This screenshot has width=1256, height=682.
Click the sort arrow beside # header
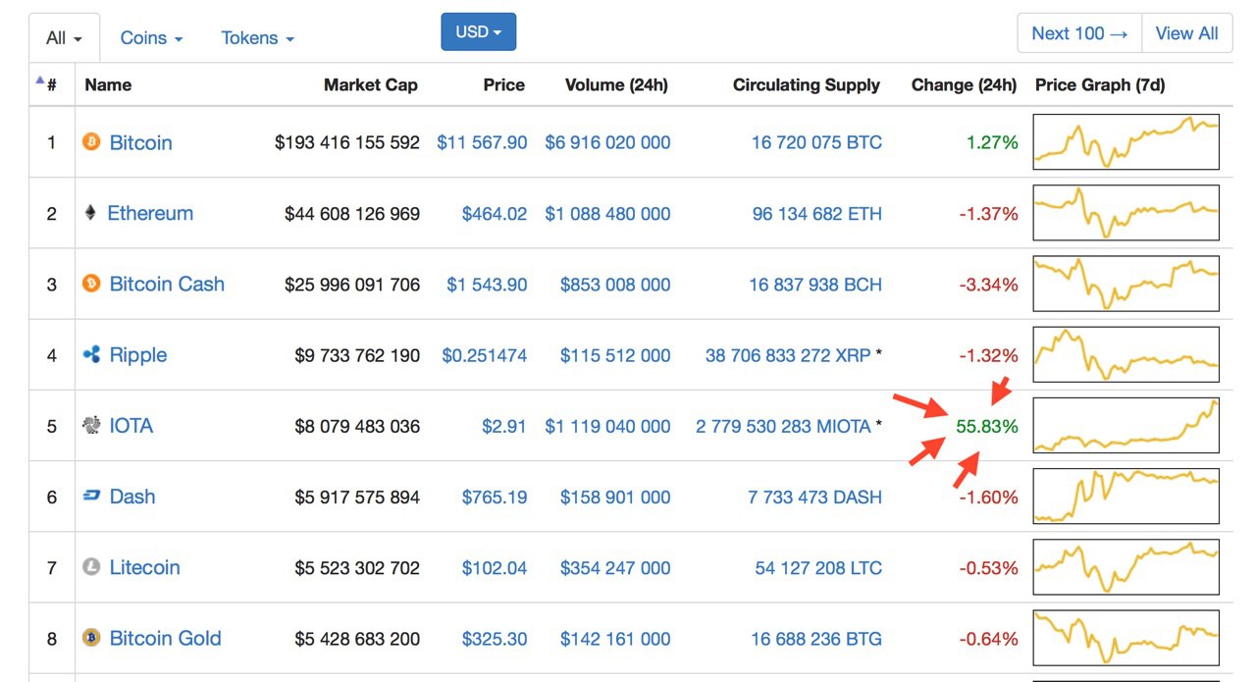(40, 80)
